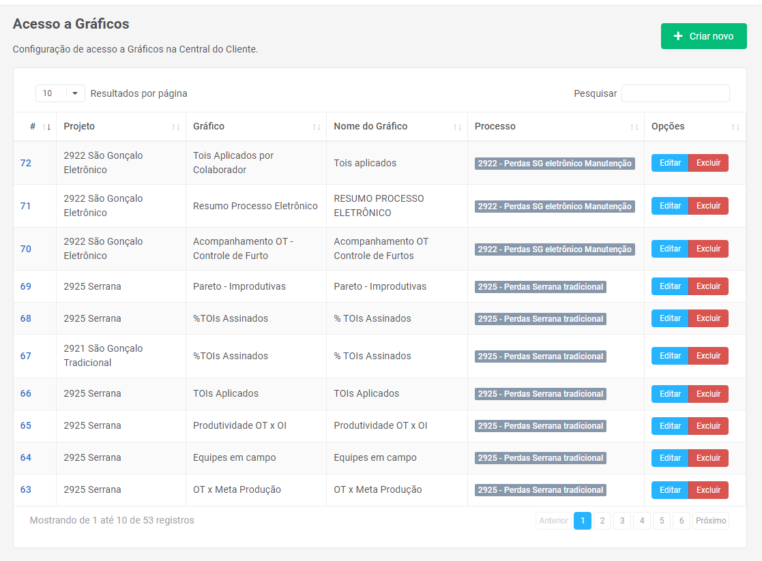
Task: Sort by Nome do Gráfico column icon
Action: [457, 127]
